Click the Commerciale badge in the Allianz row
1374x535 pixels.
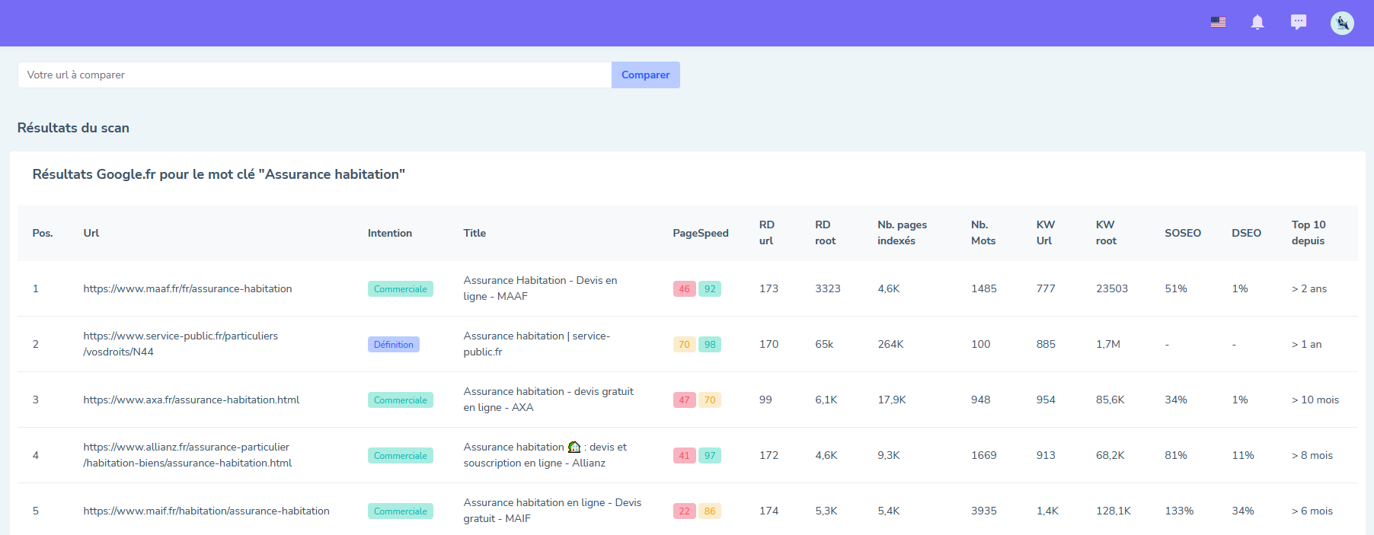click(401, 456)
